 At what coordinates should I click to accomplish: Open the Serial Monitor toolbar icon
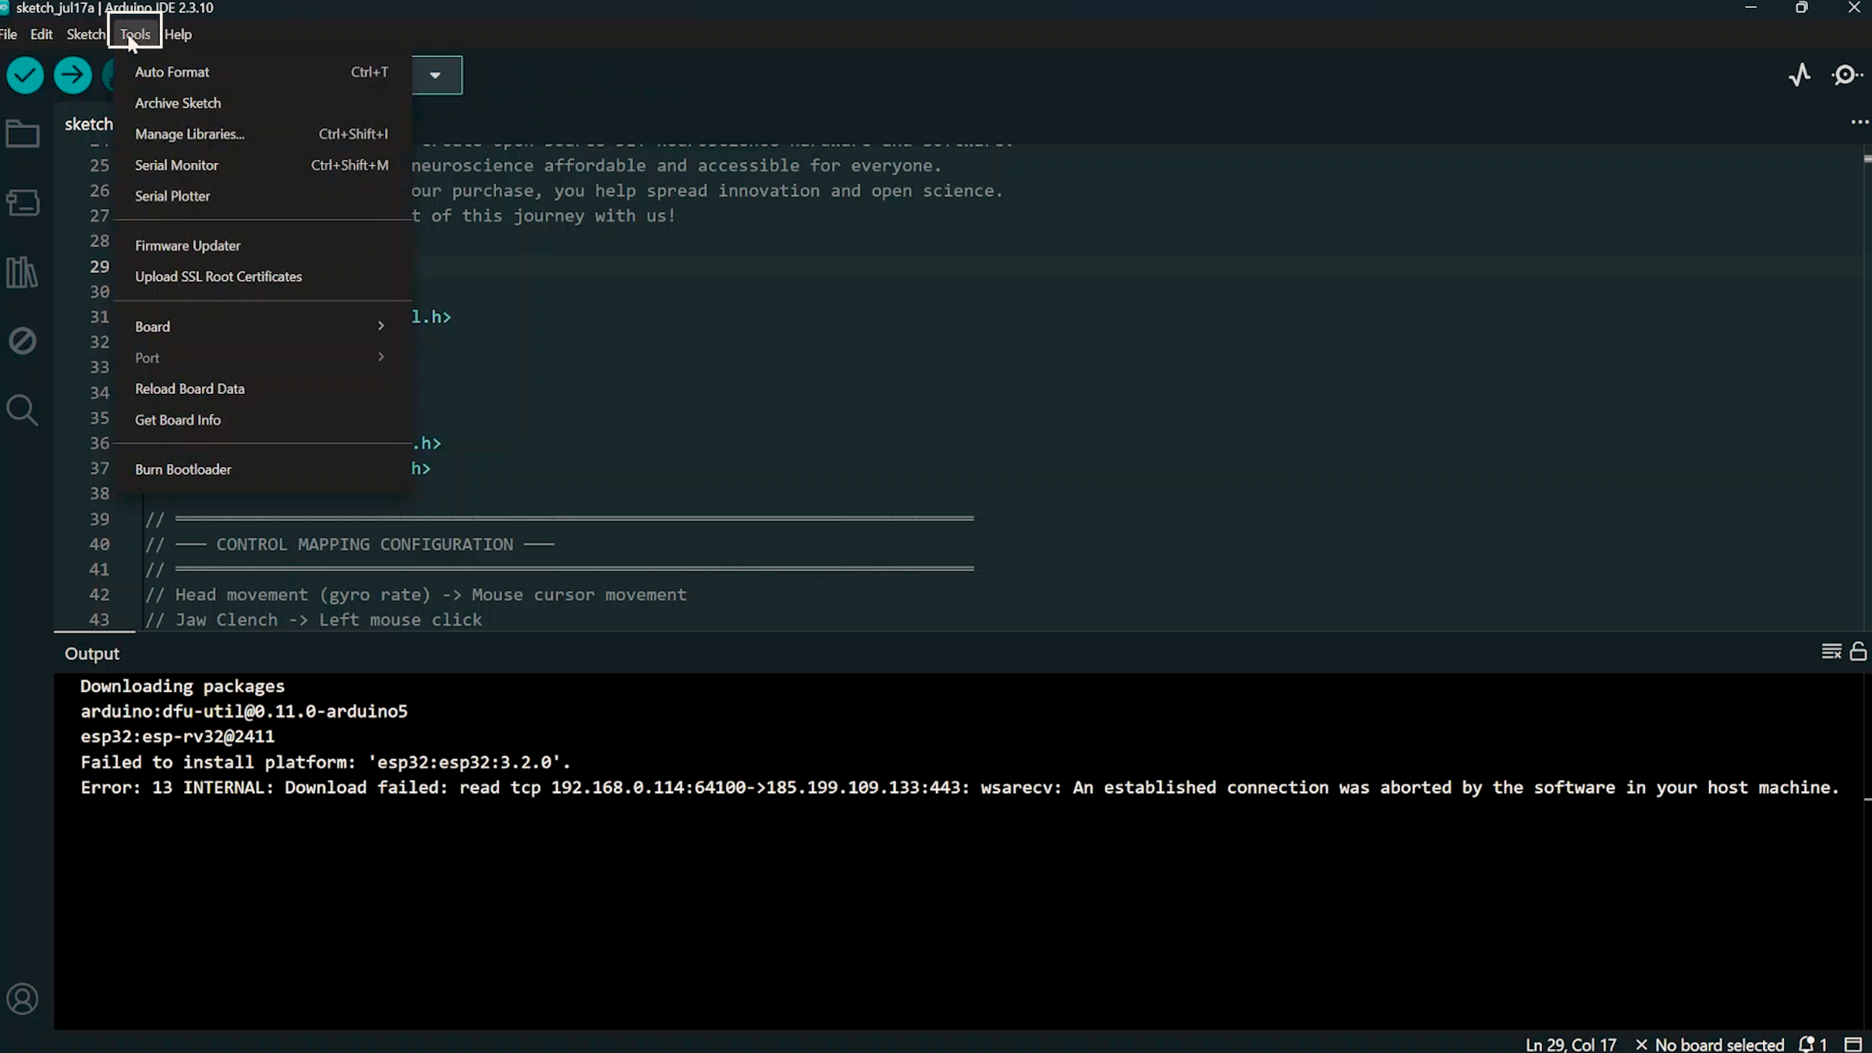1847,75
